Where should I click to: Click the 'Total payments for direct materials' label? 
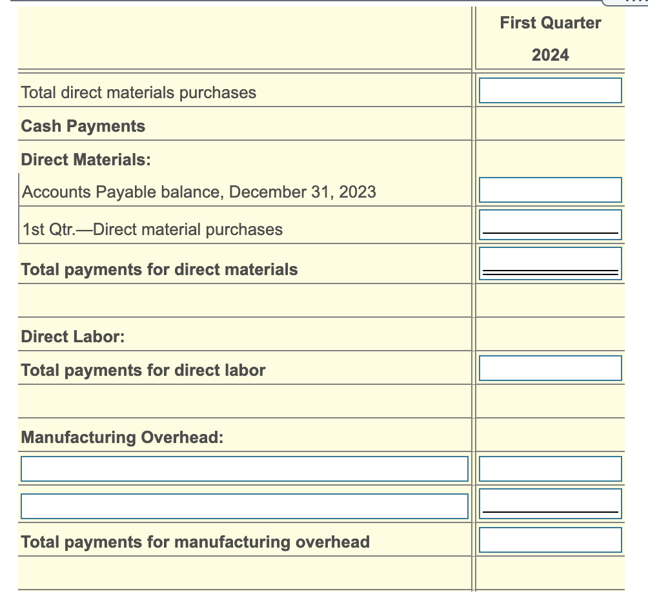pyautogui.click(x=159, y=270)
